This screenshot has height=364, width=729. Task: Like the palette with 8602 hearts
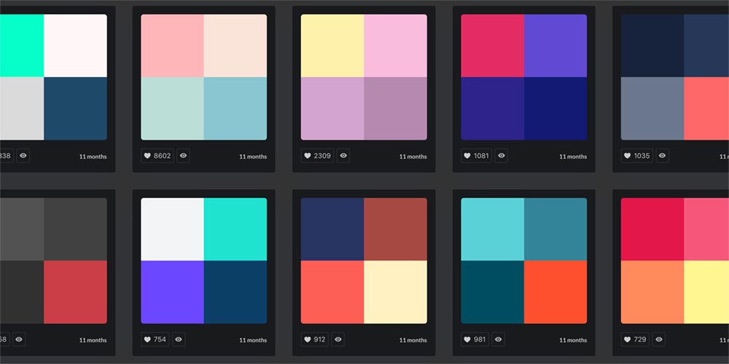pos(157,156)
